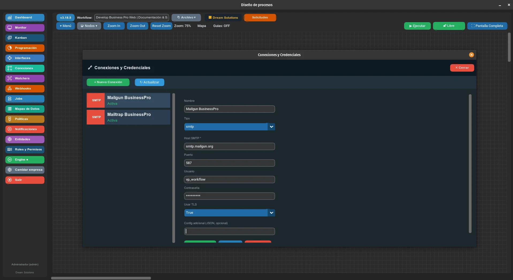Click the Roles y Permisos icon

[x=10, y=149]
